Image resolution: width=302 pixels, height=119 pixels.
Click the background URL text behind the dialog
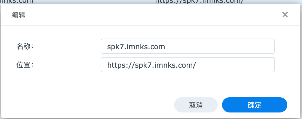coord(199,2)
